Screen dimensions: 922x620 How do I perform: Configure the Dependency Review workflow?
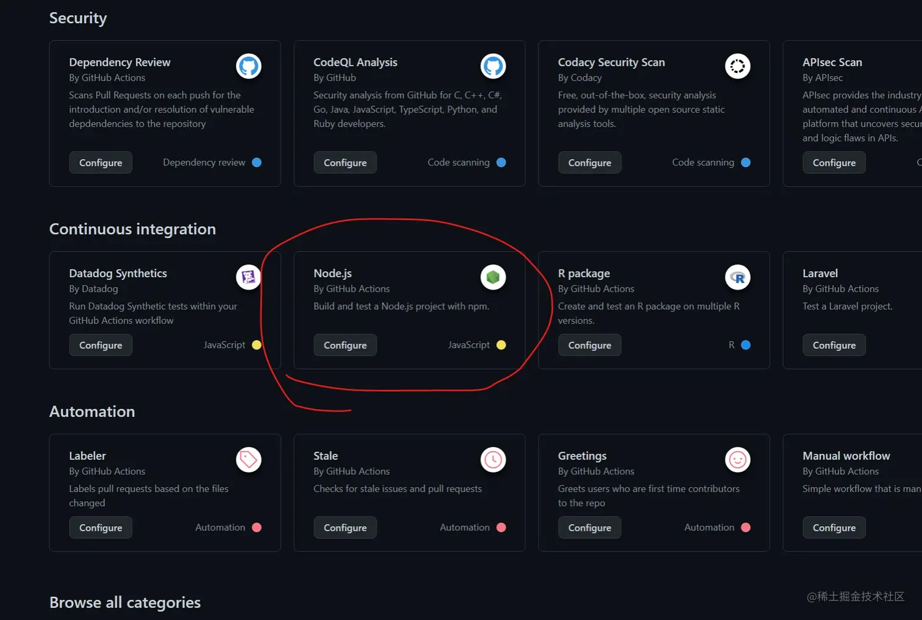pos(101,163)
